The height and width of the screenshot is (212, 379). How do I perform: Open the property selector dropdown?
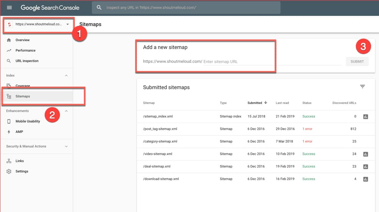39,24
